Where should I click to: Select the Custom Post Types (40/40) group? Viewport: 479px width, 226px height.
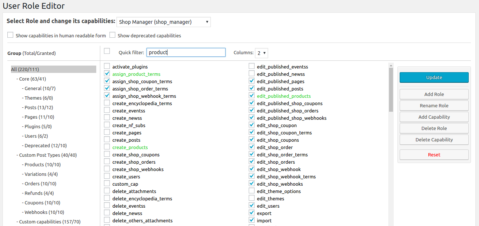click(x=48, y=155)
